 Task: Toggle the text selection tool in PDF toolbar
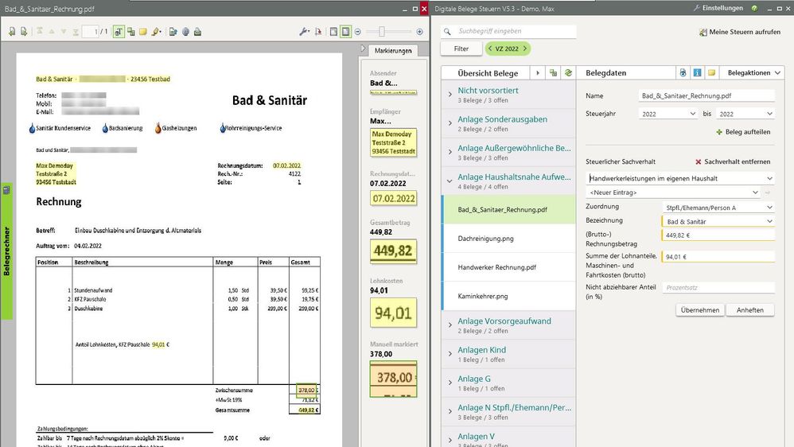(118, 32)
